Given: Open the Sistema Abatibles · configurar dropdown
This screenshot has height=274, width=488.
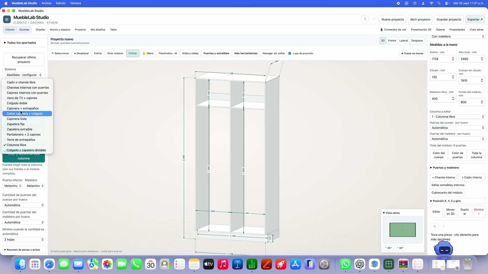Looking at the screenshot, I should coord(23,75).
